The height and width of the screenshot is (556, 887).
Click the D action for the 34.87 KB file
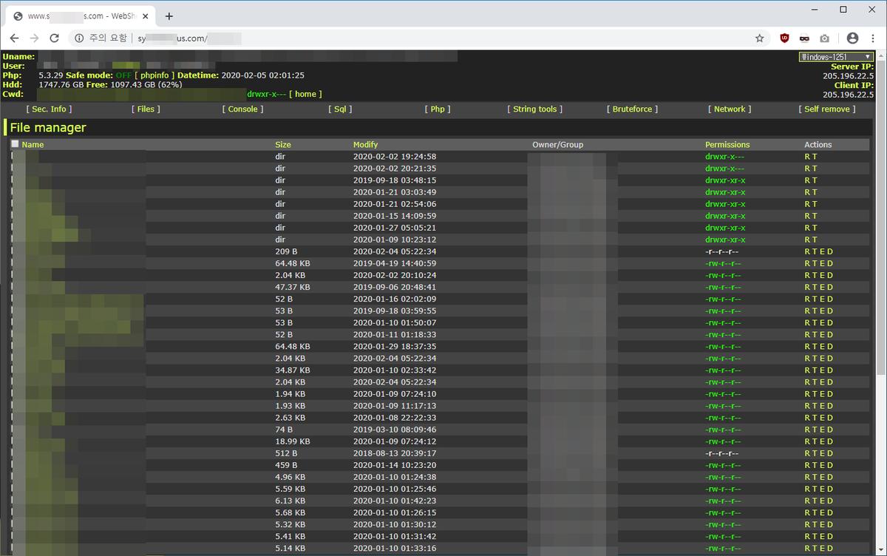830,370
